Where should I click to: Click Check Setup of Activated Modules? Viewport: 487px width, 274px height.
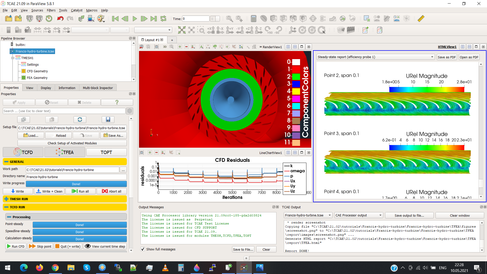72,143
